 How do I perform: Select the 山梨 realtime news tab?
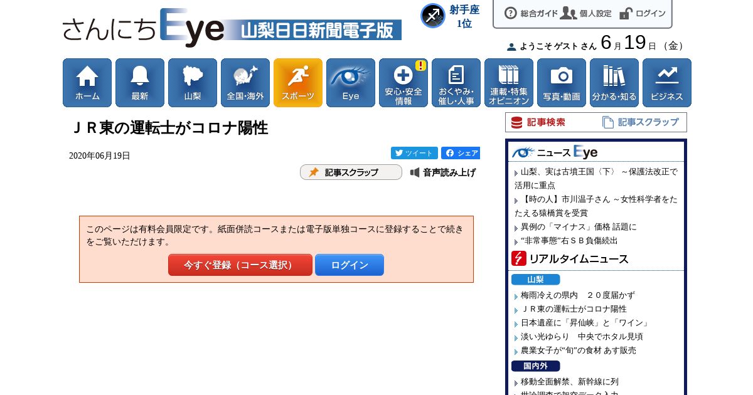pos(535,280)
